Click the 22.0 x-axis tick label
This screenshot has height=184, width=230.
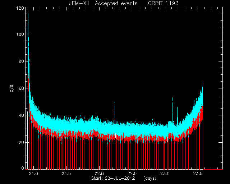point(99,174)
